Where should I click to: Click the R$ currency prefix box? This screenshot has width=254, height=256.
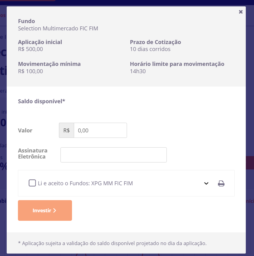coord(67,130)
